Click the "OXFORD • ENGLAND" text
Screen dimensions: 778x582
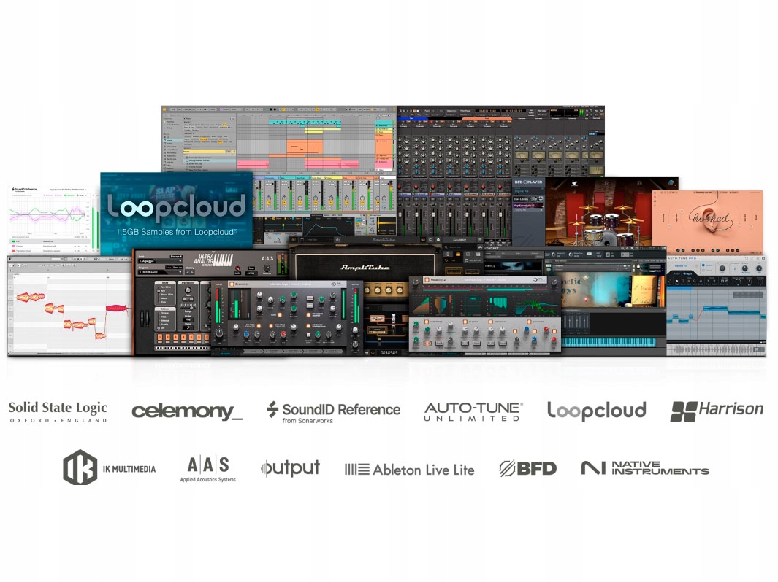tap(58, 420)
